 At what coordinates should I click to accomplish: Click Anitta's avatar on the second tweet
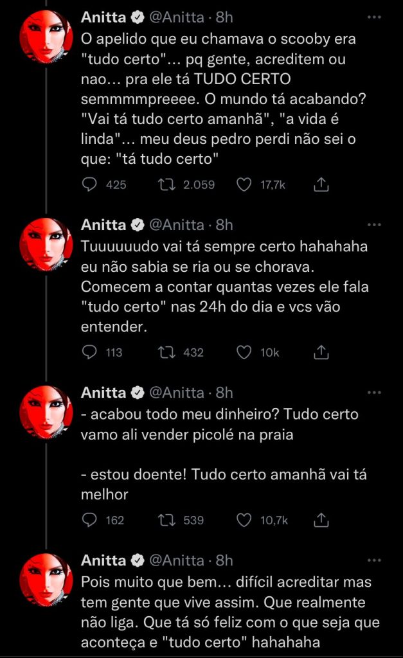tap(44, 244)
